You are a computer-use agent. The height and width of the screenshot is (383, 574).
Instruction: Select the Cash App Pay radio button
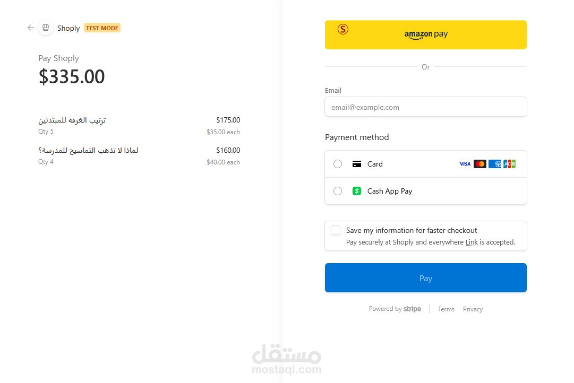coord(338,191)
